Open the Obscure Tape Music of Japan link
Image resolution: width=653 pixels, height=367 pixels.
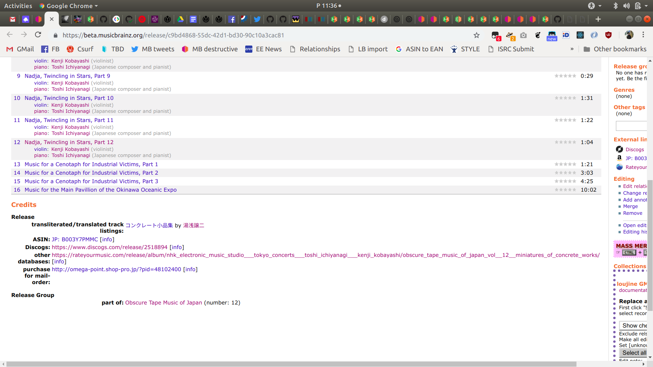(164, 302)
